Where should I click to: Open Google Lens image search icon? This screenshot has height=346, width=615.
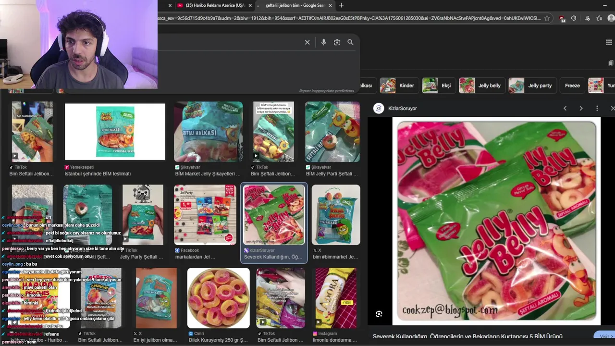337,42
